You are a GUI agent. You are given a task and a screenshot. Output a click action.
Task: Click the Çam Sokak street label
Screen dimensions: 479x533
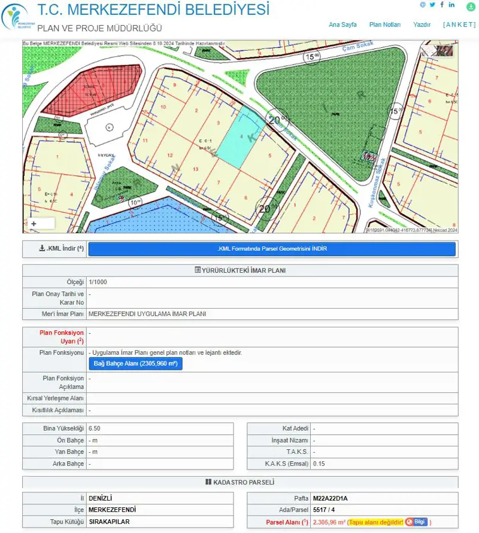coord(358,46)
